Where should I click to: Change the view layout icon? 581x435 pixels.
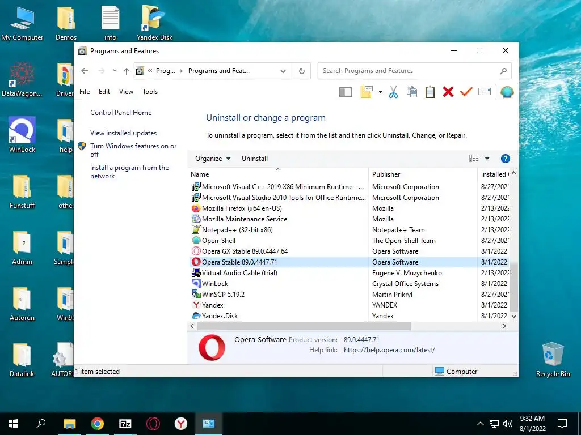[x=474, y=159]
